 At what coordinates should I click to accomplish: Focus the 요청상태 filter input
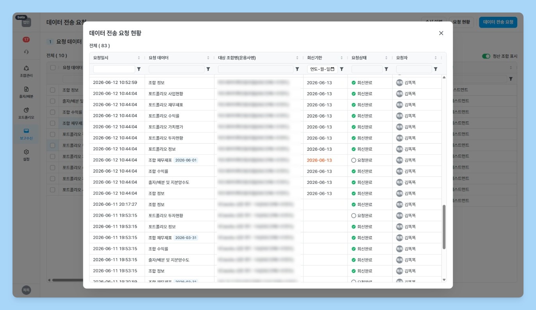[x=367, y=69]
